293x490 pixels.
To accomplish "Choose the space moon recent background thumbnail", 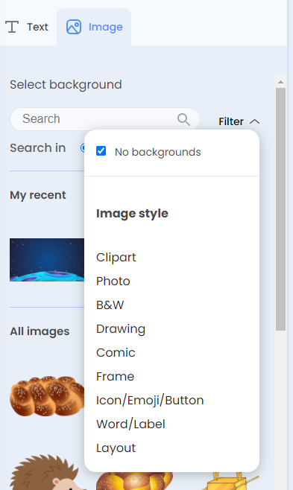I will [x=47, y=260].
